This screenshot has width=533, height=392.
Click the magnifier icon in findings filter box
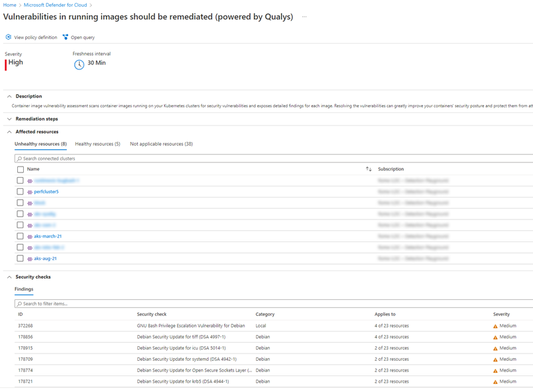(19, 304)
